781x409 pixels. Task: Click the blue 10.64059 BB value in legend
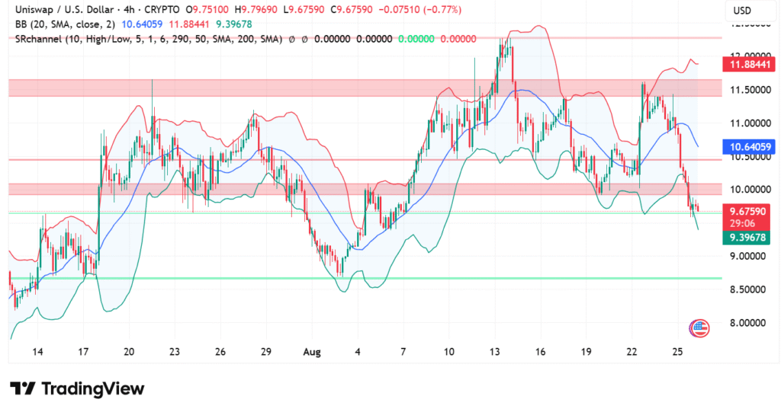[x=142, y=24]
